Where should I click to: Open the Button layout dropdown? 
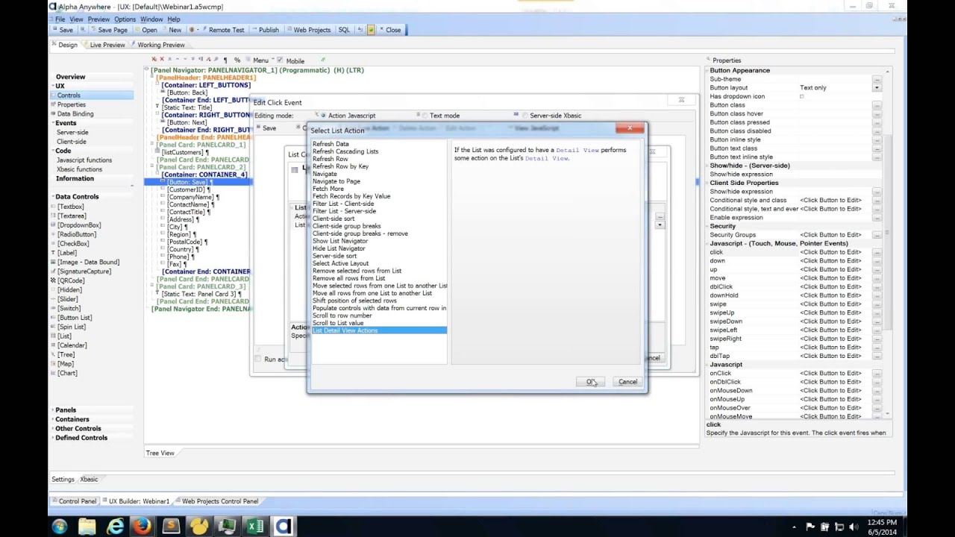[877, 88]
